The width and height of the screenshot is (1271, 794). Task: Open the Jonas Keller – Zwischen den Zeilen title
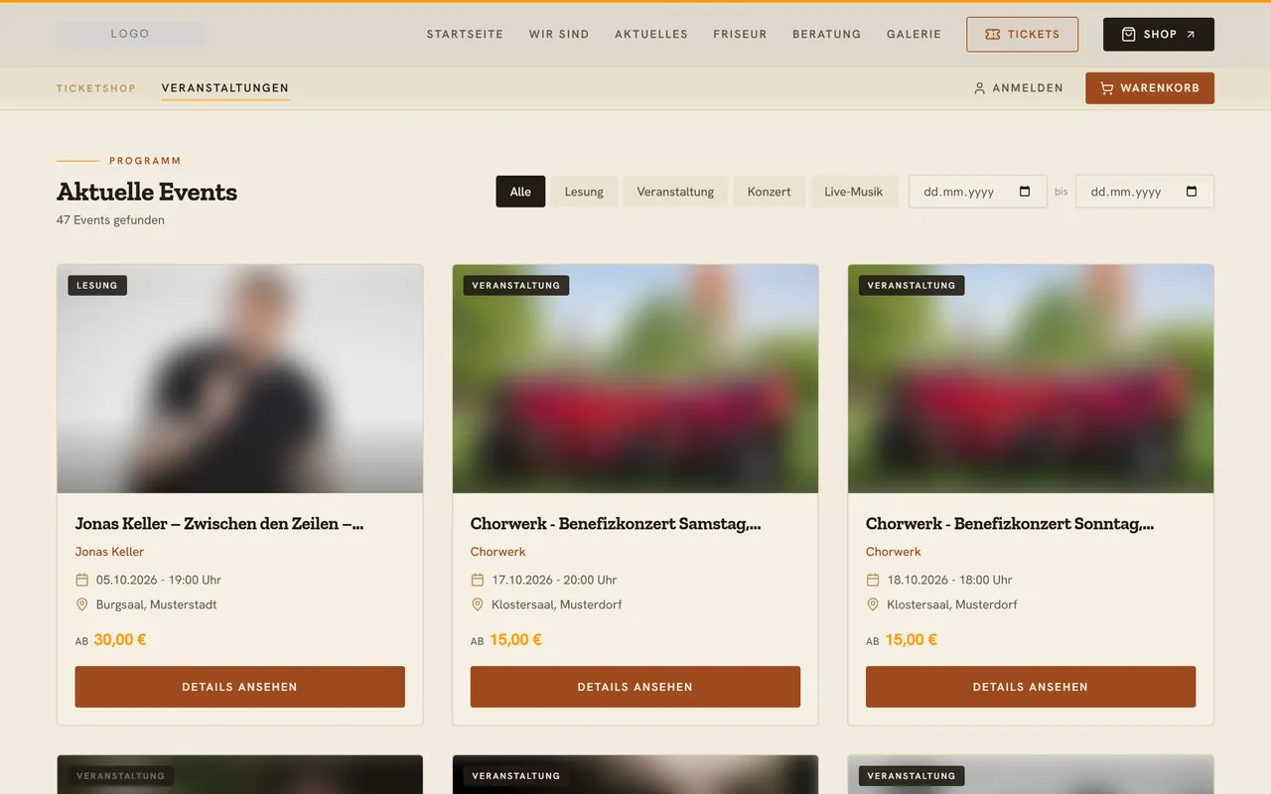click(x=219, y=523)
